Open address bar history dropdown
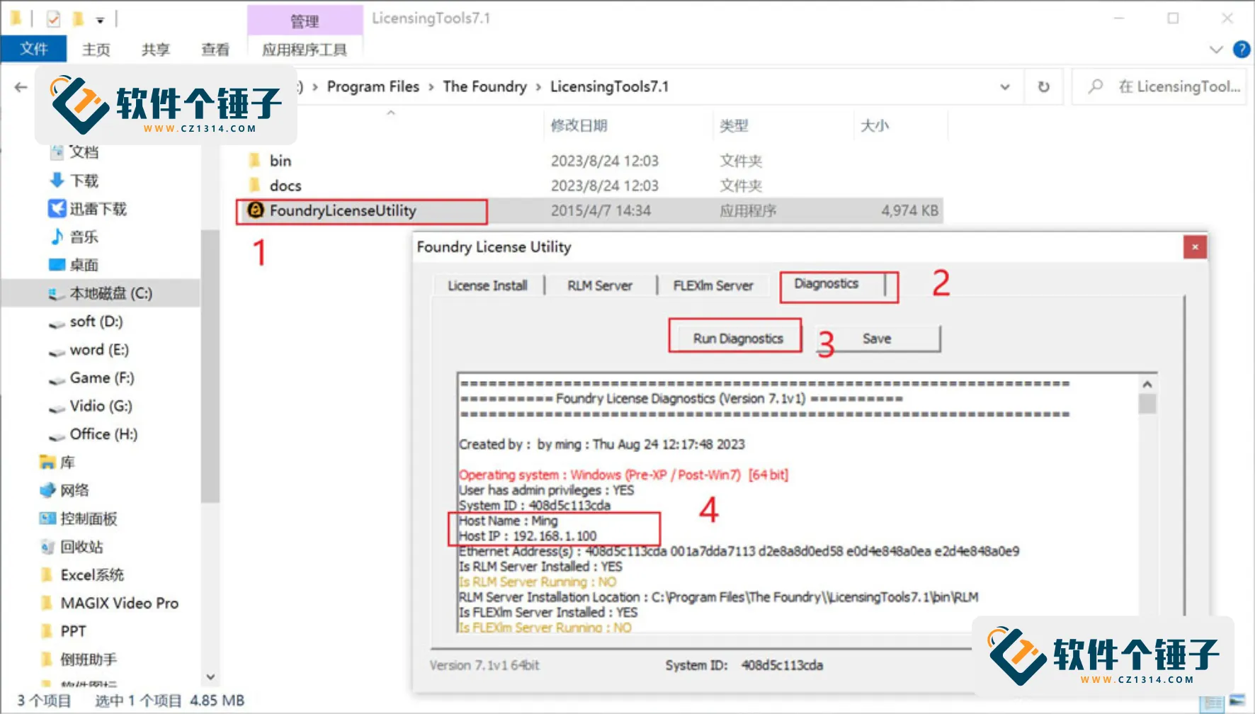This screenshot has width=1255, height=714. 1005,87
